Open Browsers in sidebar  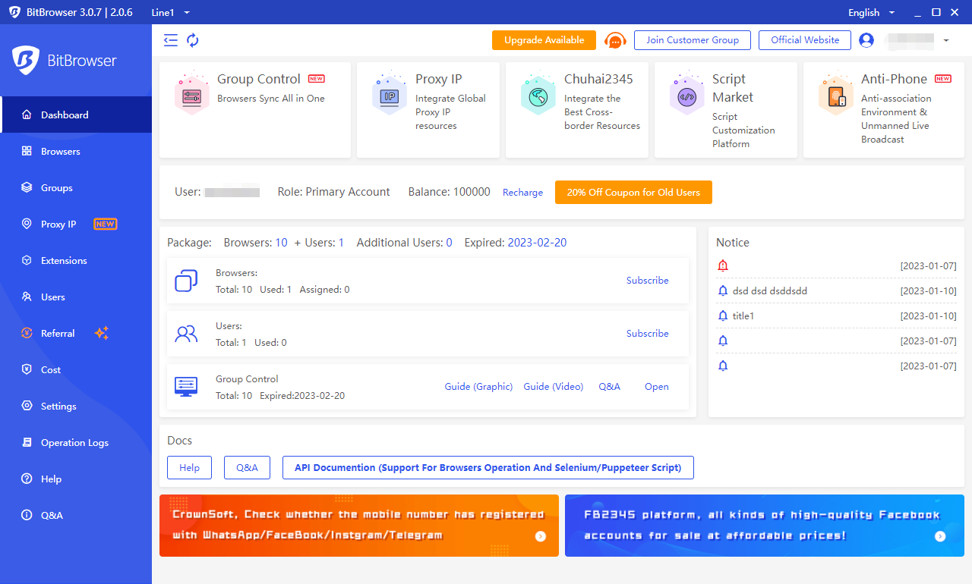76,151
